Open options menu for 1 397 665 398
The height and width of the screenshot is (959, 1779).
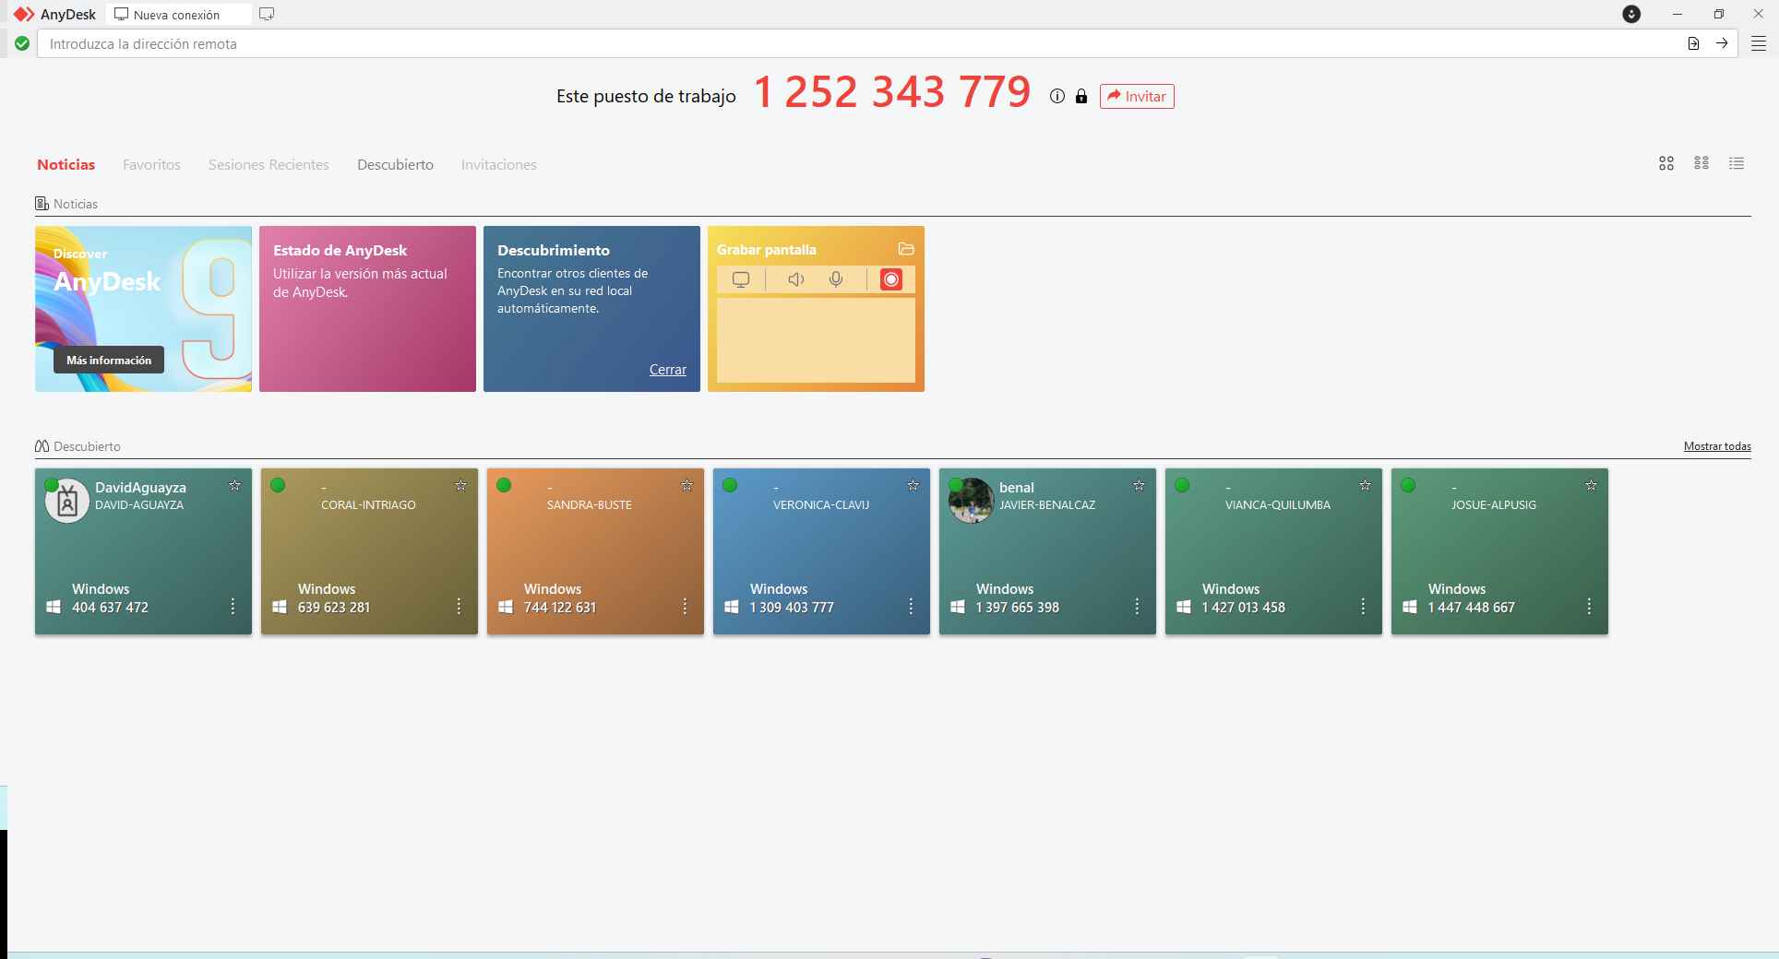[1137, 606]
